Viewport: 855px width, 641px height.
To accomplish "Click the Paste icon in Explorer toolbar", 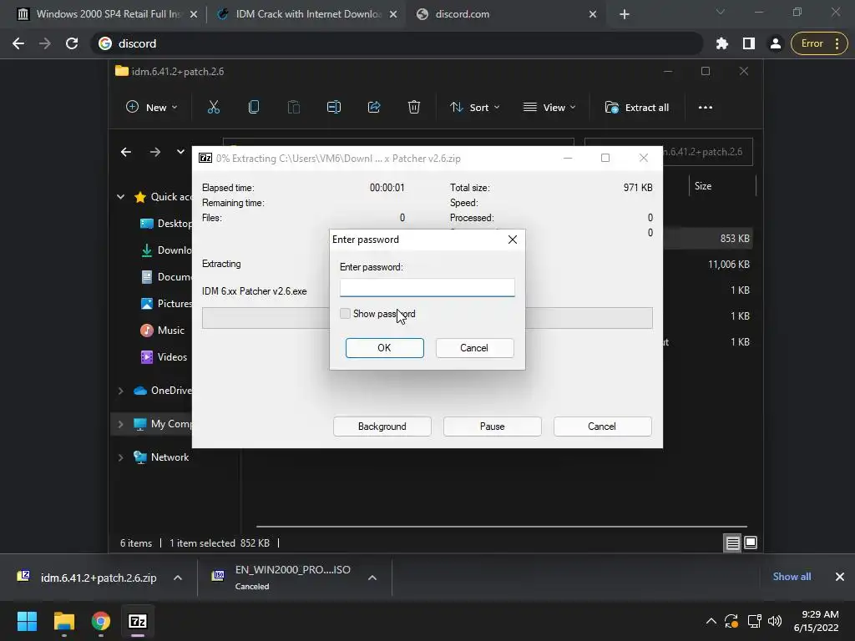I will (x=293, y=108).
